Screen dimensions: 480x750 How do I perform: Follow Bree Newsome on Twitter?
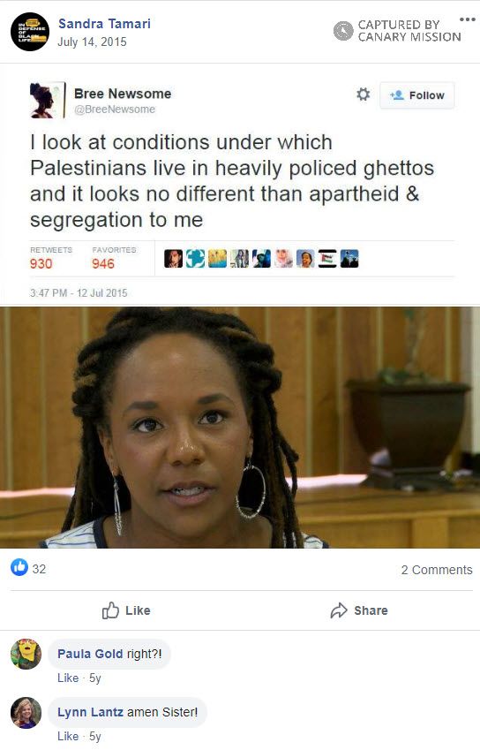click(x=417, y=95)
